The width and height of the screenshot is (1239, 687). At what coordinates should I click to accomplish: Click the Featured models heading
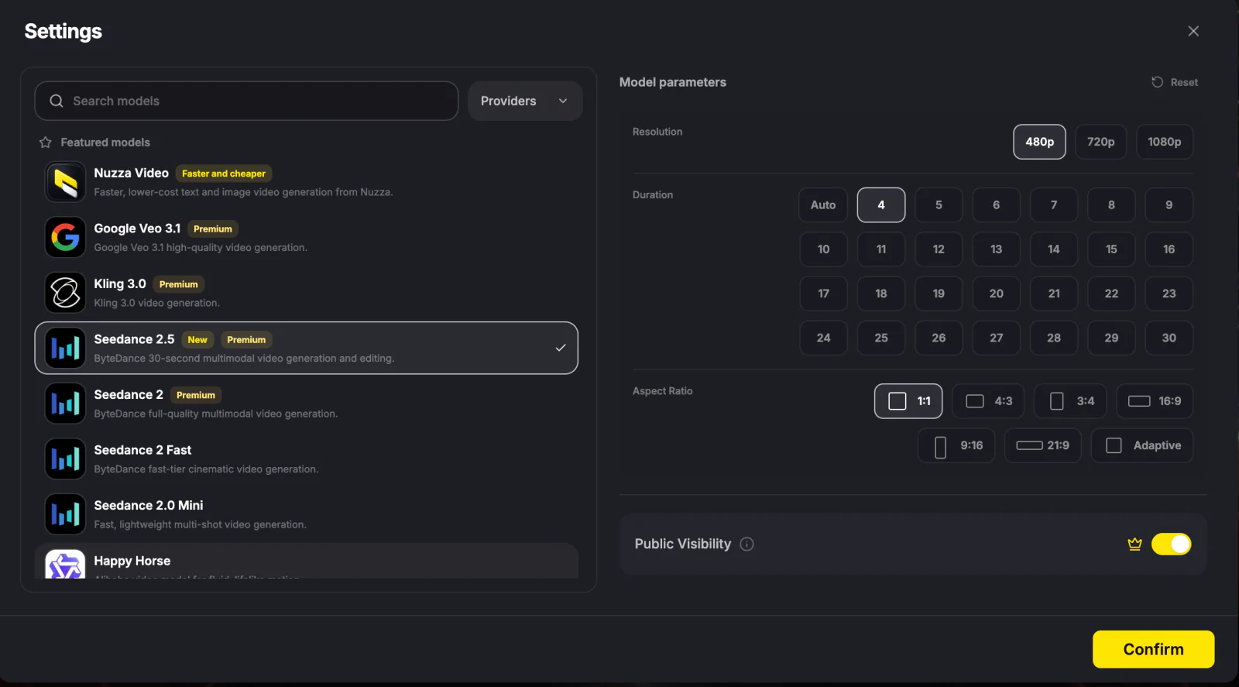[x=105, y=143]
